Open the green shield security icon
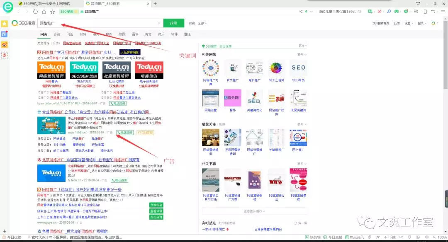448x242 pixels. pos(406,12)
